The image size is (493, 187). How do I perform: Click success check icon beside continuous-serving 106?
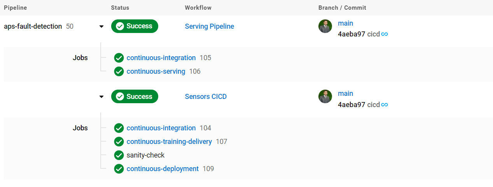pos(119,71)
